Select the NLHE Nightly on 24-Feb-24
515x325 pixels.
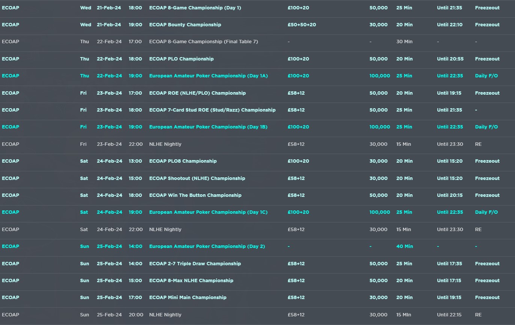tap(165, 230)
